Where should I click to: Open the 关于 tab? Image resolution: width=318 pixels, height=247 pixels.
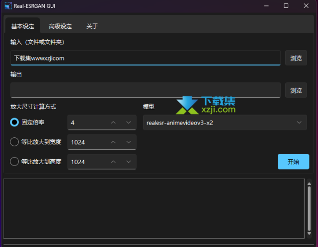(92, 26)
